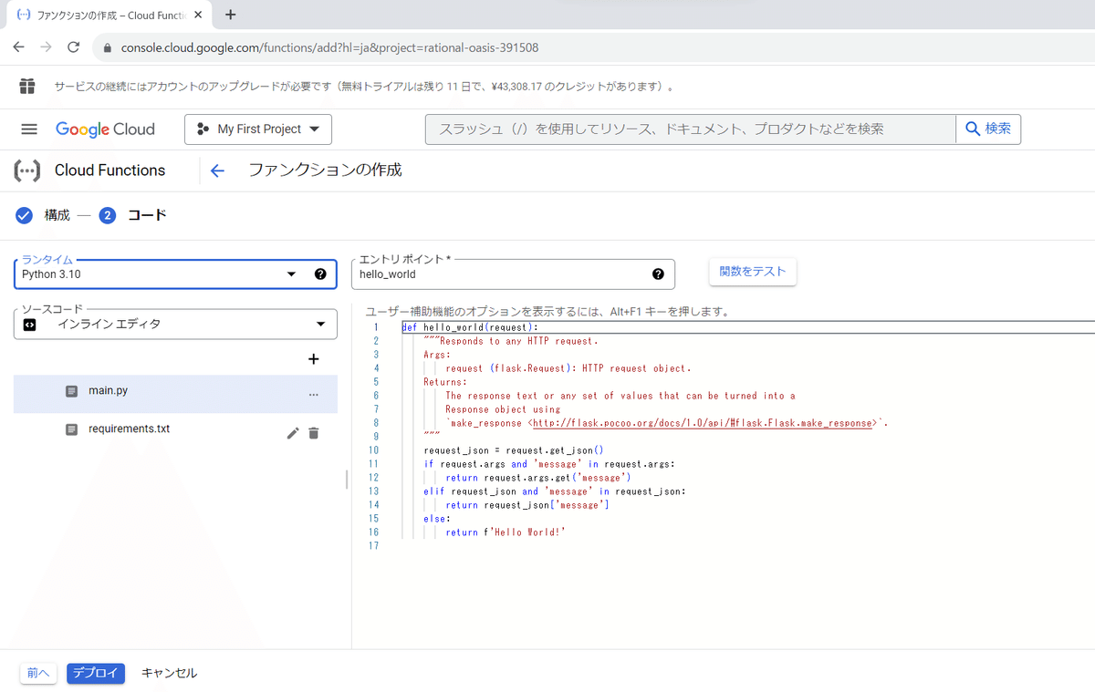Click the inline editor code icon in ソースコード
Viewport: 1095px width, 692px height.
[x=29, y=324]
